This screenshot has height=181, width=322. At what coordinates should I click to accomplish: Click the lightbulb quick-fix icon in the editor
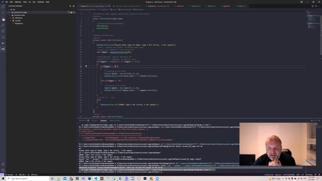pos(86,66)
